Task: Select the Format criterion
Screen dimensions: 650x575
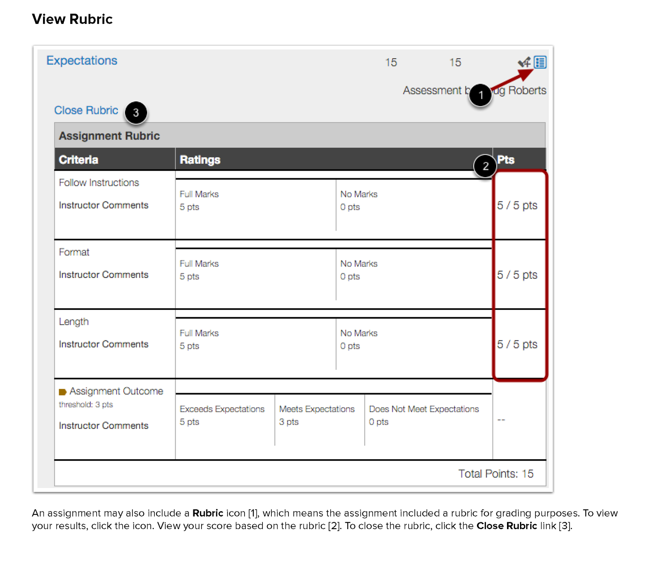Action: [74, 252]
